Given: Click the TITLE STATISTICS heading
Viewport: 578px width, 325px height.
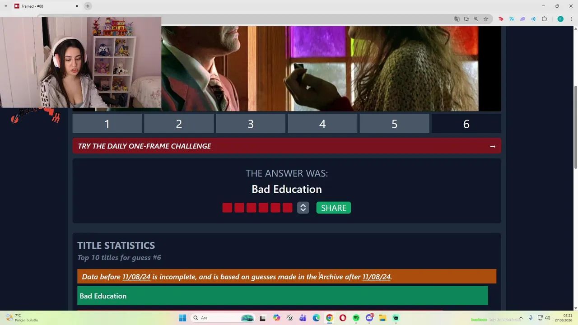Looking at the screenshot, I should tap(116, 246).
